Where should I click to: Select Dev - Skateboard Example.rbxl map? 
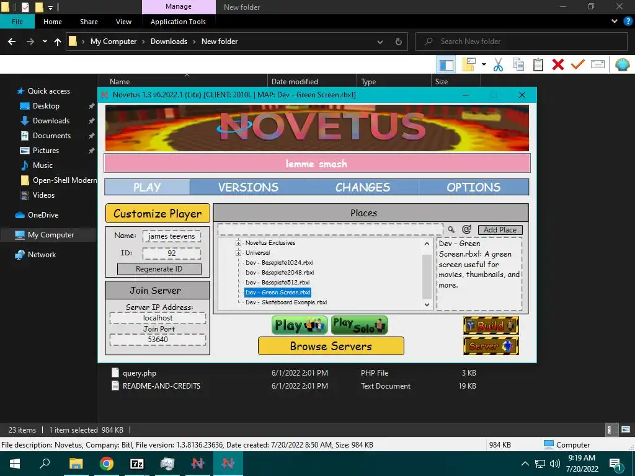pos(286,302)
